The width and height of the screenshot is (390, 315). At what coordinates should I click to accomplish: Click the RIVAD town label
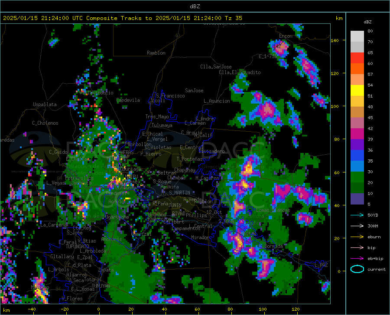[x=179, y=213]
